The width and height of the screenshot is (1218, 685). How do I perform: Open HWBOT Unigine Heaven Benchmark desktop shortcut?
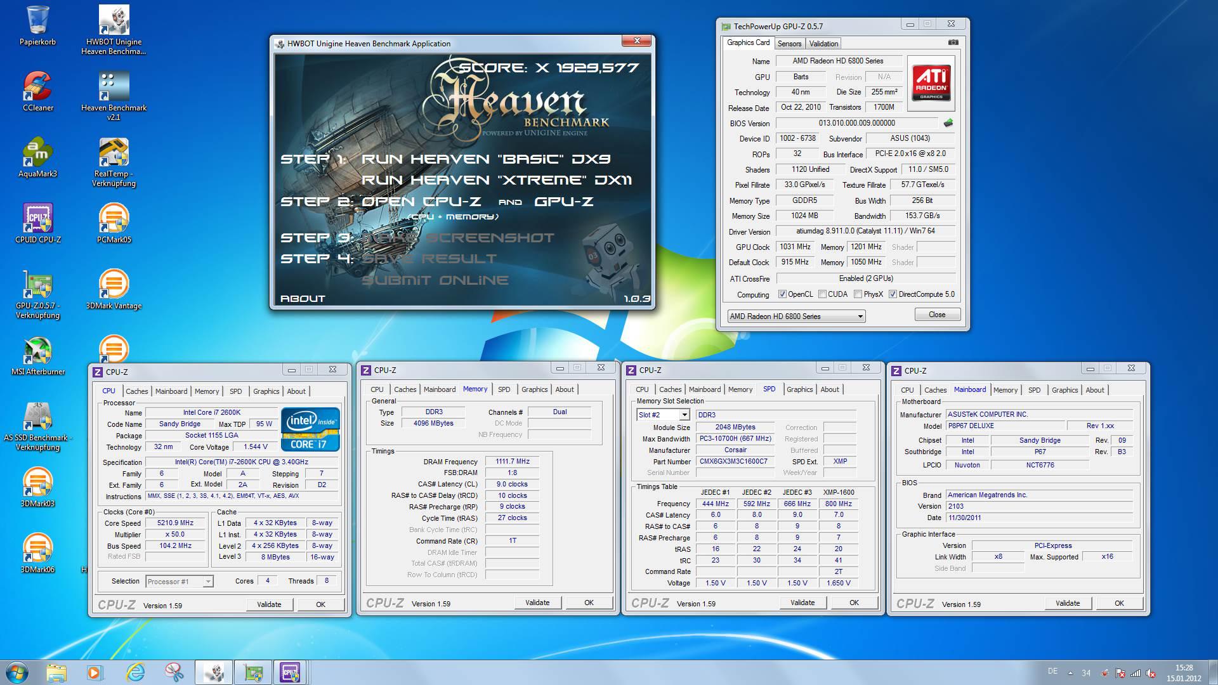pyautogui.click(x=114, y=30)
